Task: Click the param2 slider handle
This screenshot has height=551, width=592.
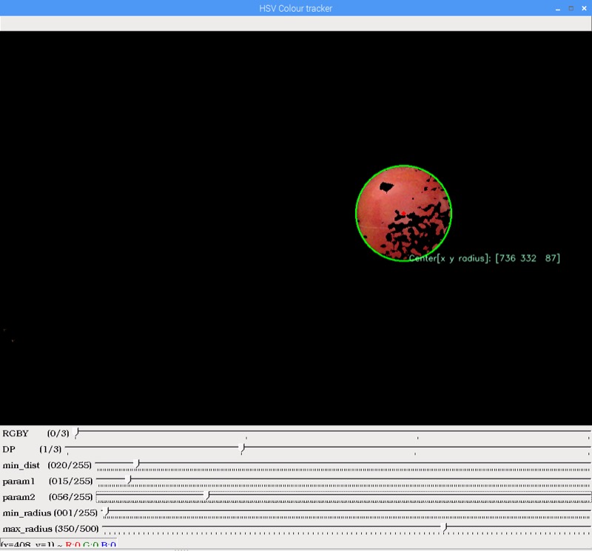Action: point(207,496)
